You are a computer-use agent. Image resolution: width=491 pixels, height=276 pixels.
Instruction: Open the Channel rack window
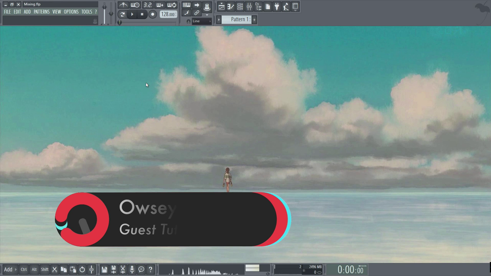tap(240, 7)
